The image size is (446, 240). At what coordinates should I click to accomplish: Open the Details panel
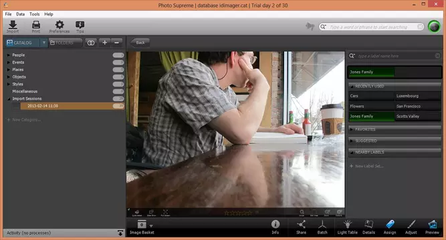[x=368, y=227]
